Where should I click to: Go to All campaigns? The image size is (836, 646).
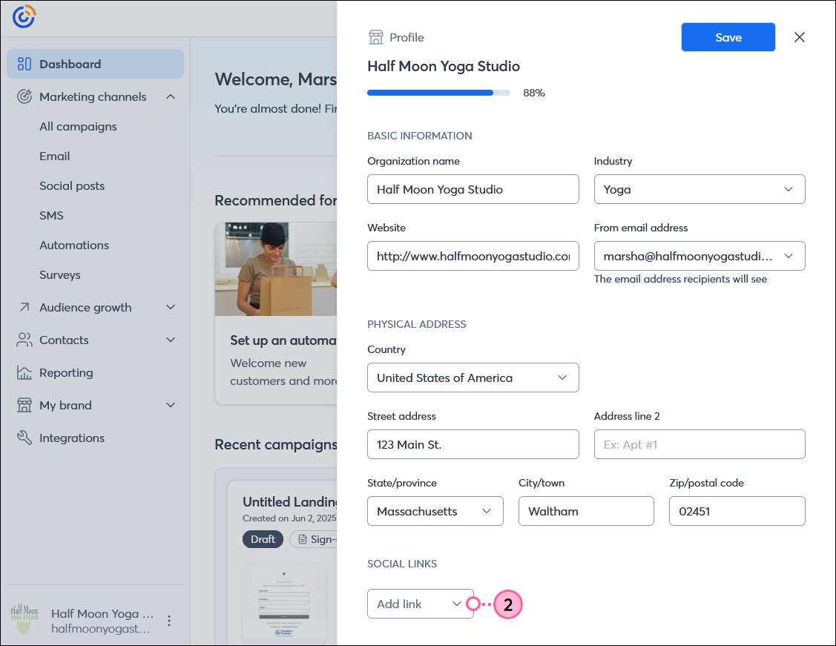coord(78,126)
